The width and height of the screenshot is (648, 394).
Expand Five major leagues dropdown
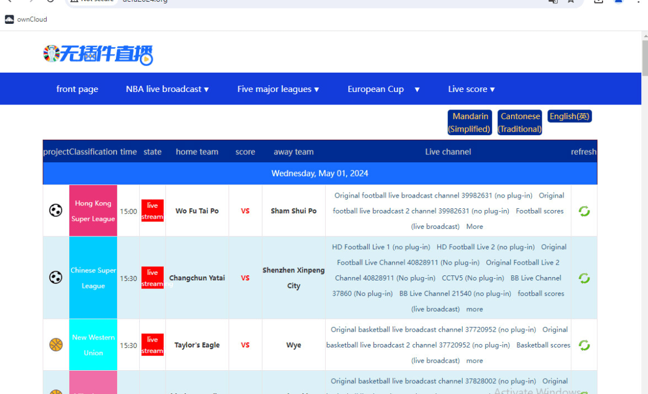click(x=278, y=89)
